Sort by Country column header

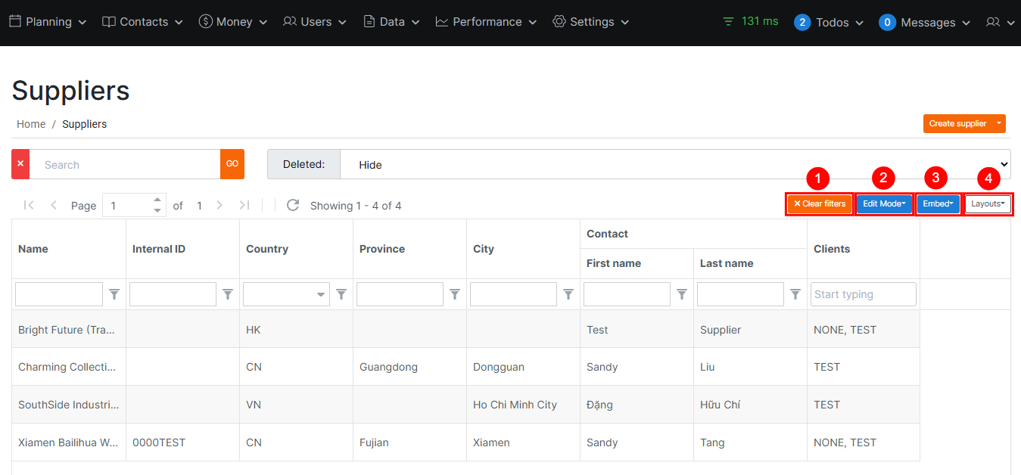click(296, 249)
